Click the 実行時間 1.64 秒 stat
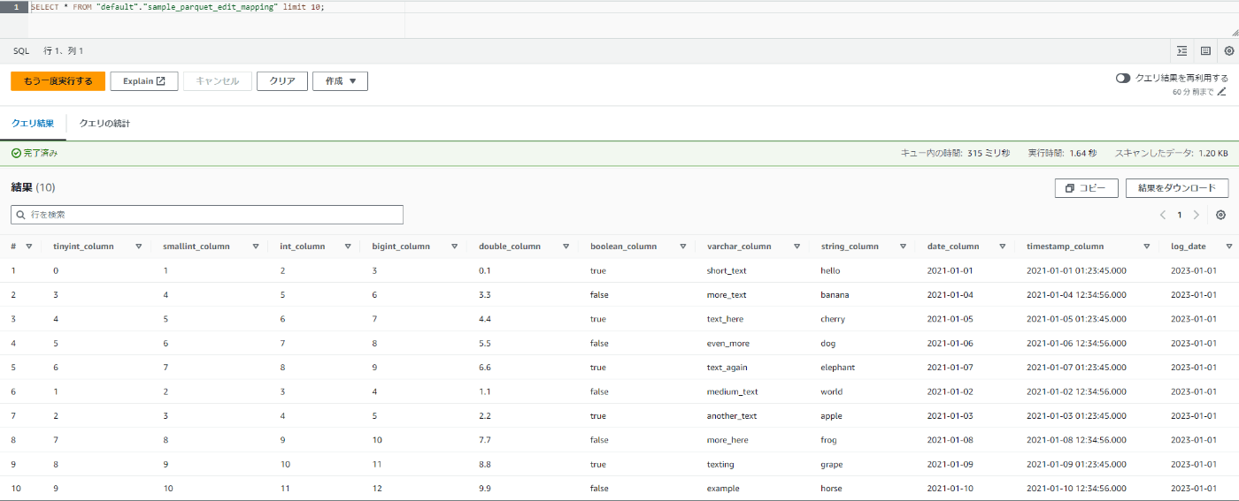 1062,153
